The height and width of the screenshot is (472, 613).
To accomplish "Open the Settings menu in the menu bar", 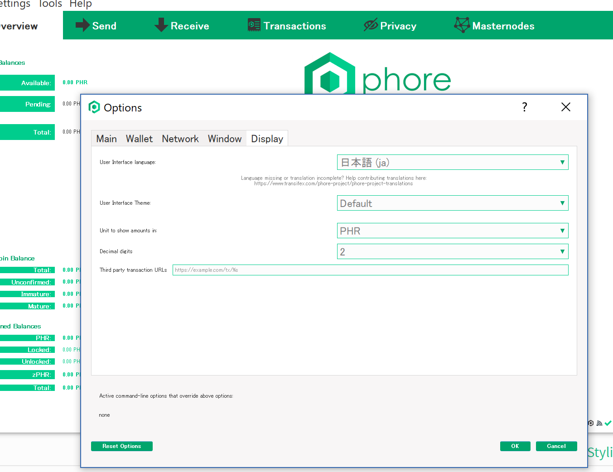I will (x=15, y=4).
